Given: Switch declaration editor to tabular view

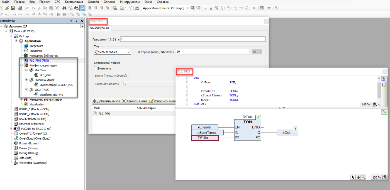Looking at the screenshot, I should pyautogui.click(x=384, y=85).
